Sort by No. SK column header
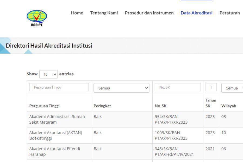243x162 pixels. [x=161, y=106]
